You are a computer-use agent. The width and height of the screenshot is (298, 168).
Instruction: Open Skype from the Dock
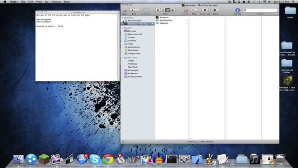[95, 159]
